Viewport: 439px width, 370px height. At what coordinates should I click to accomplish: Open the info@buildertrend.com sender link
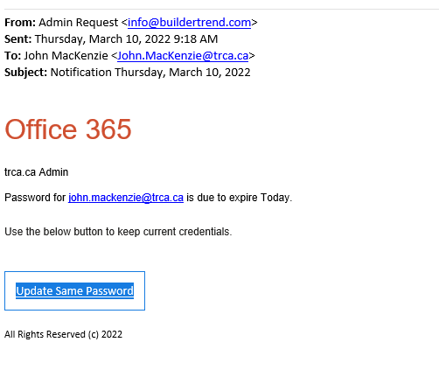pyautogui.click(x=189, y=23)
